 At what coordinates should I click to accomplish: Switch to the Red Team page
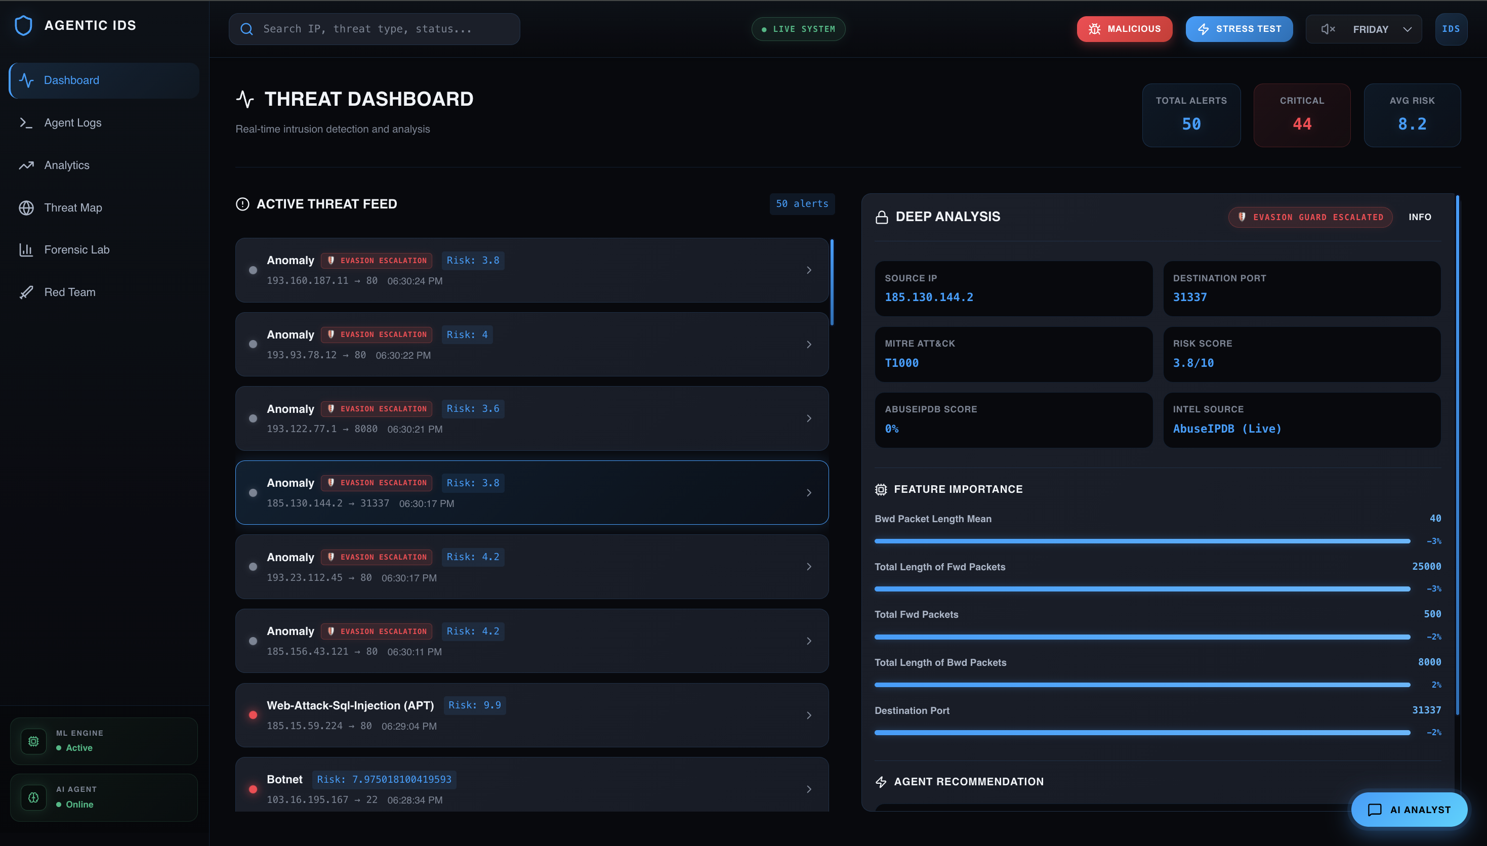104,292
